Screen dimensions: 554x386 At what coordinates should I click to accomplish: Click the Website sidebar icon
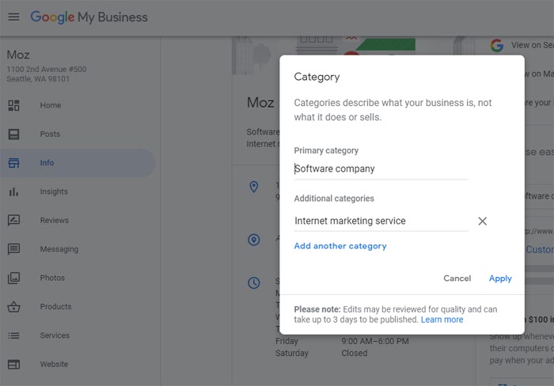click(x=13, y=365)
